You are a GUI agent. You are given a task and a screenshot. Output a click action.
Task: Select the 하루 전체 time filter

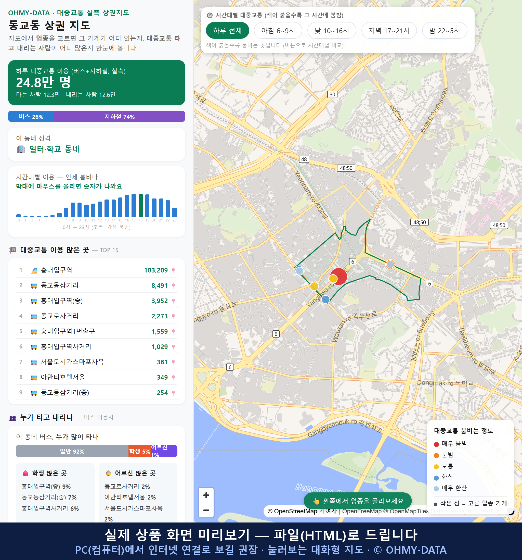click(227, 30)
